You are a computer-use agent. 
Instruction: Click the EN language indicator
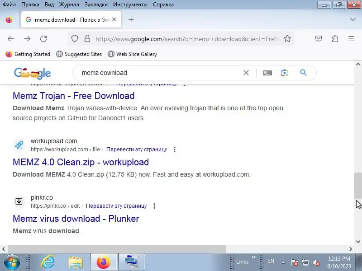[271, 261]
